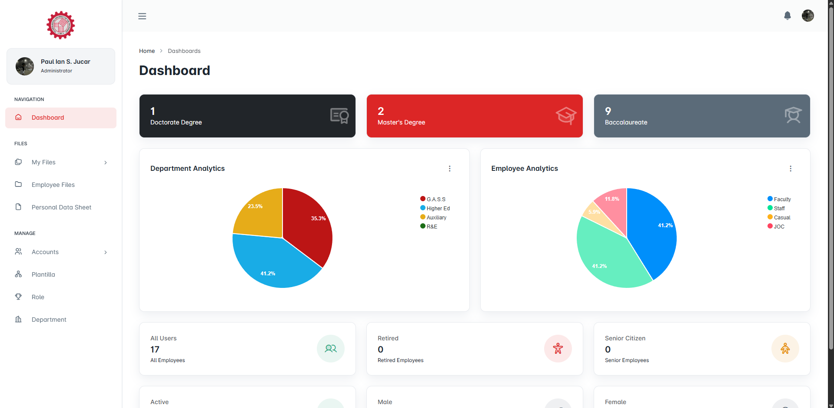
Task: Go to Employee Files
Action: 61,185
